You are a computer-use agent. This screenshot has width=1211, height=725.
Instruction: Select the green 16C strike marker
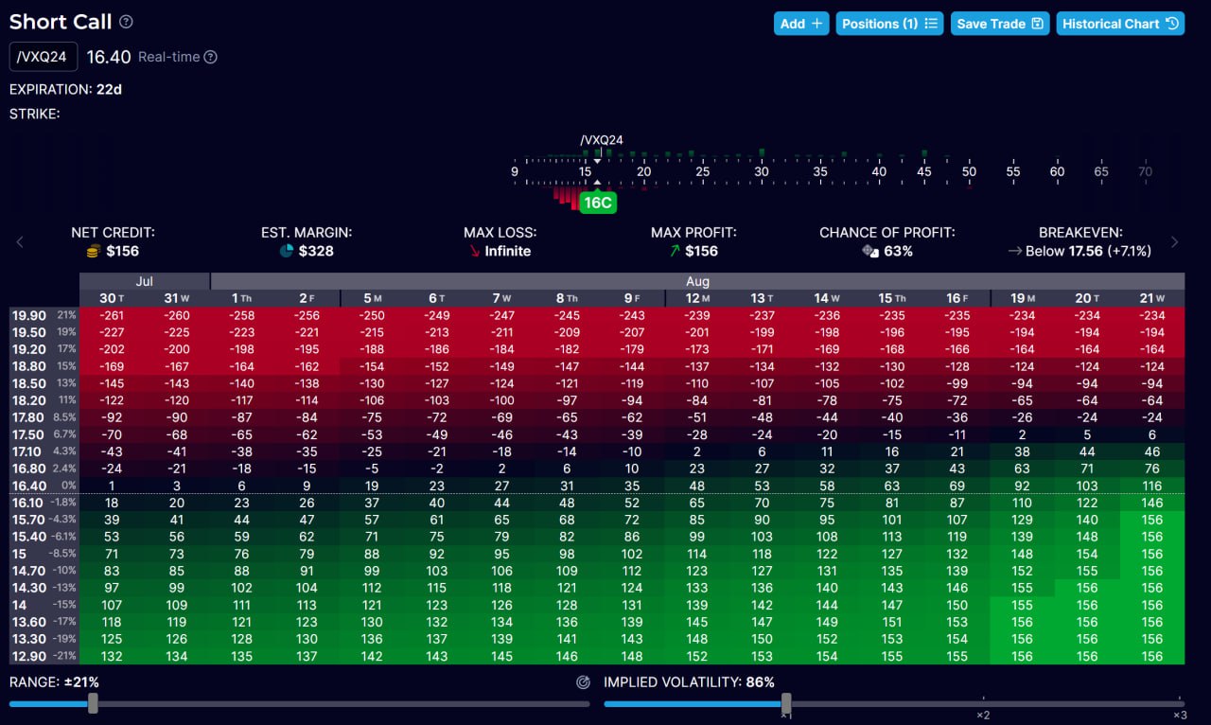(x=597, y=203)
